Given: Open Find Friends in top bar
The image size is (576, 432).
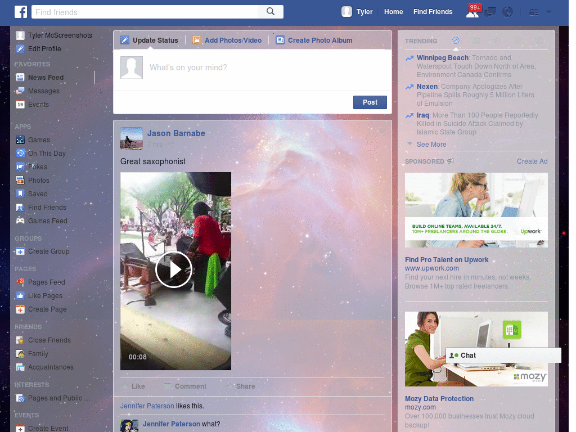Looking at the screenshot, I should click(433, 12).
